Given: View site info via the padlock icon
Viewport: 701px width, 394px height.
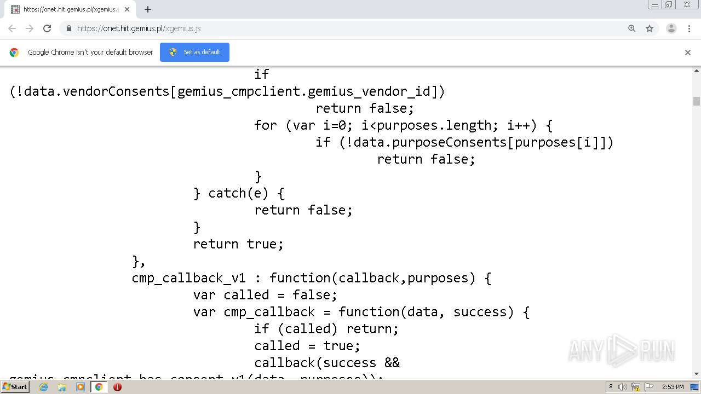Looking at the screenshot, I should (x=69, y=28).
